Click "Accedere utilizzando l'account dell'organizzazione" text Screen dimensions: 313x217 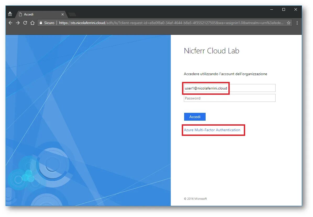point(225,74)
